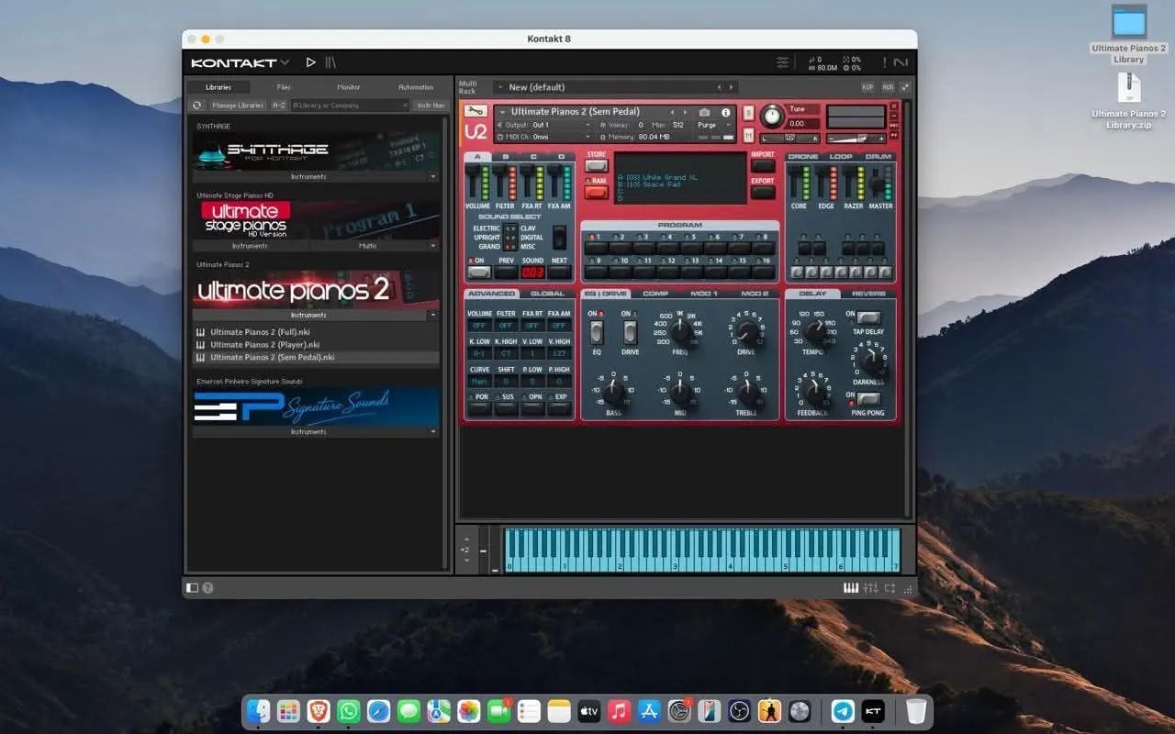Click the instrument pan slider
Image resolution: width=1175 pixels, height=734 pixels.
[x=789, y=139]
